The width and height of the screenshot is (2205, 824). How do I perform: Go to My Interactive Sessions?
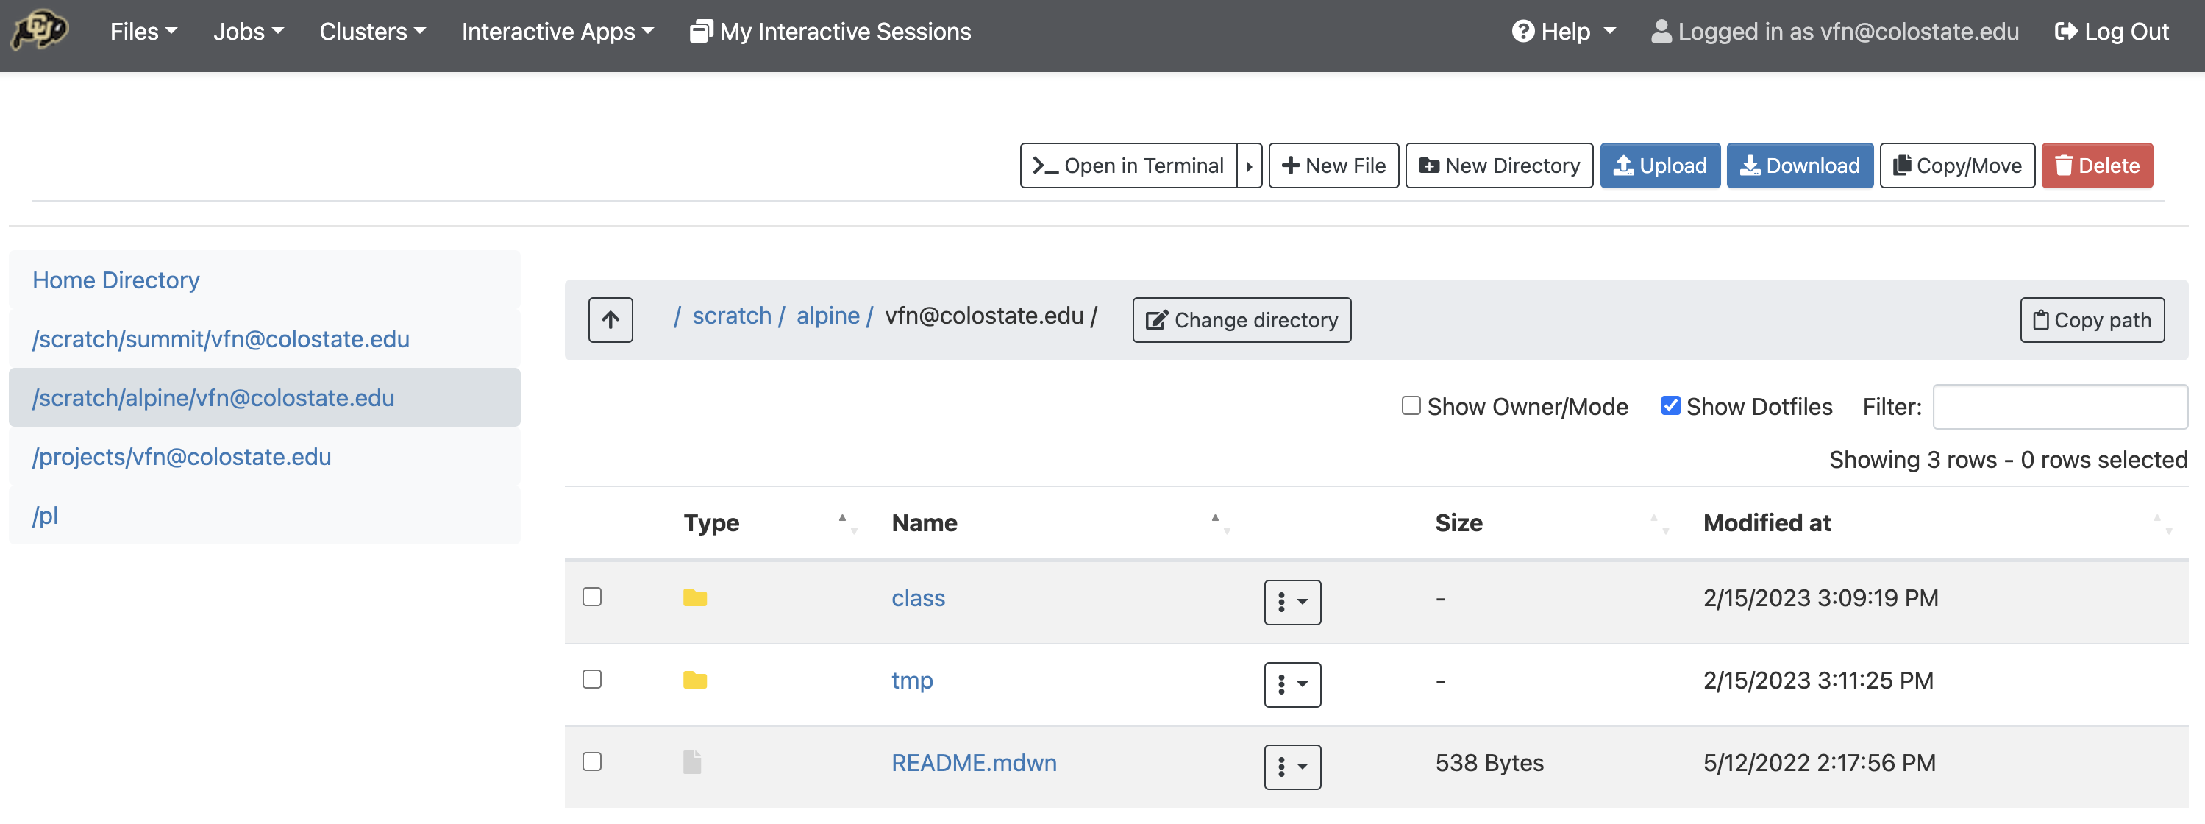tap(830, 32)
